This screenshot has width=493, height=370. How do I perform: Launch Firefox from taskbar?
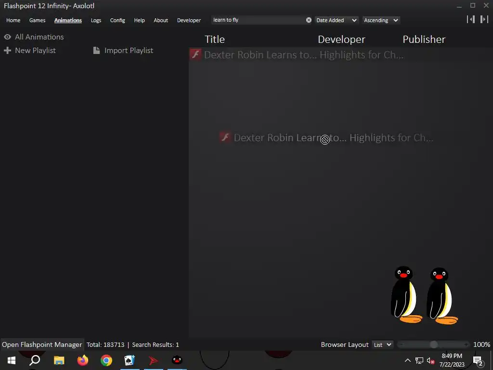point(83,360)
